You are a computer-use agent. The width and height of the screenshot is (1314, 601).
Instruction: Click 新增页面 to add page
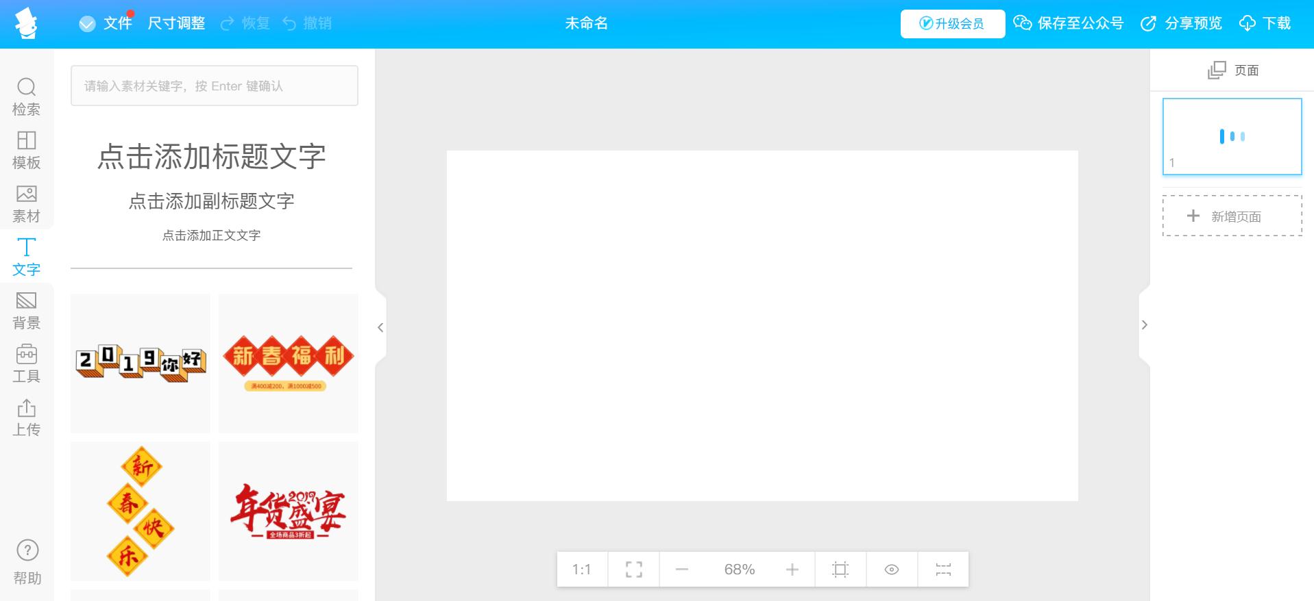[1232, 216]
